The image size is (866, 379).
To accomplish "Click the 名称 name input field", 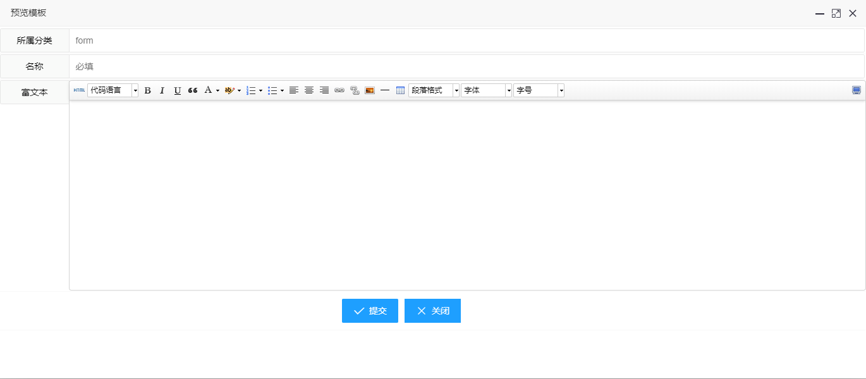I will click(x=467, y=66).
